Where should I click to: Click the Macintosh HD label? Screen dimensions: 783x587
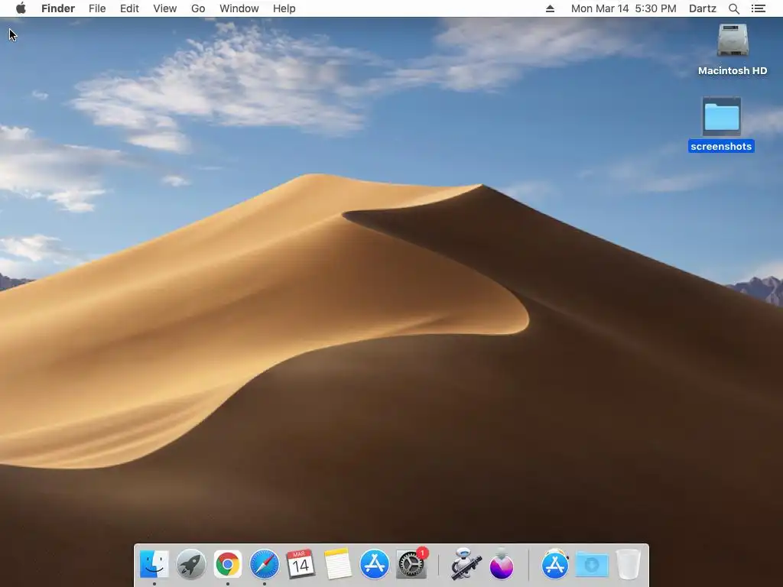(x=733, y=71)
